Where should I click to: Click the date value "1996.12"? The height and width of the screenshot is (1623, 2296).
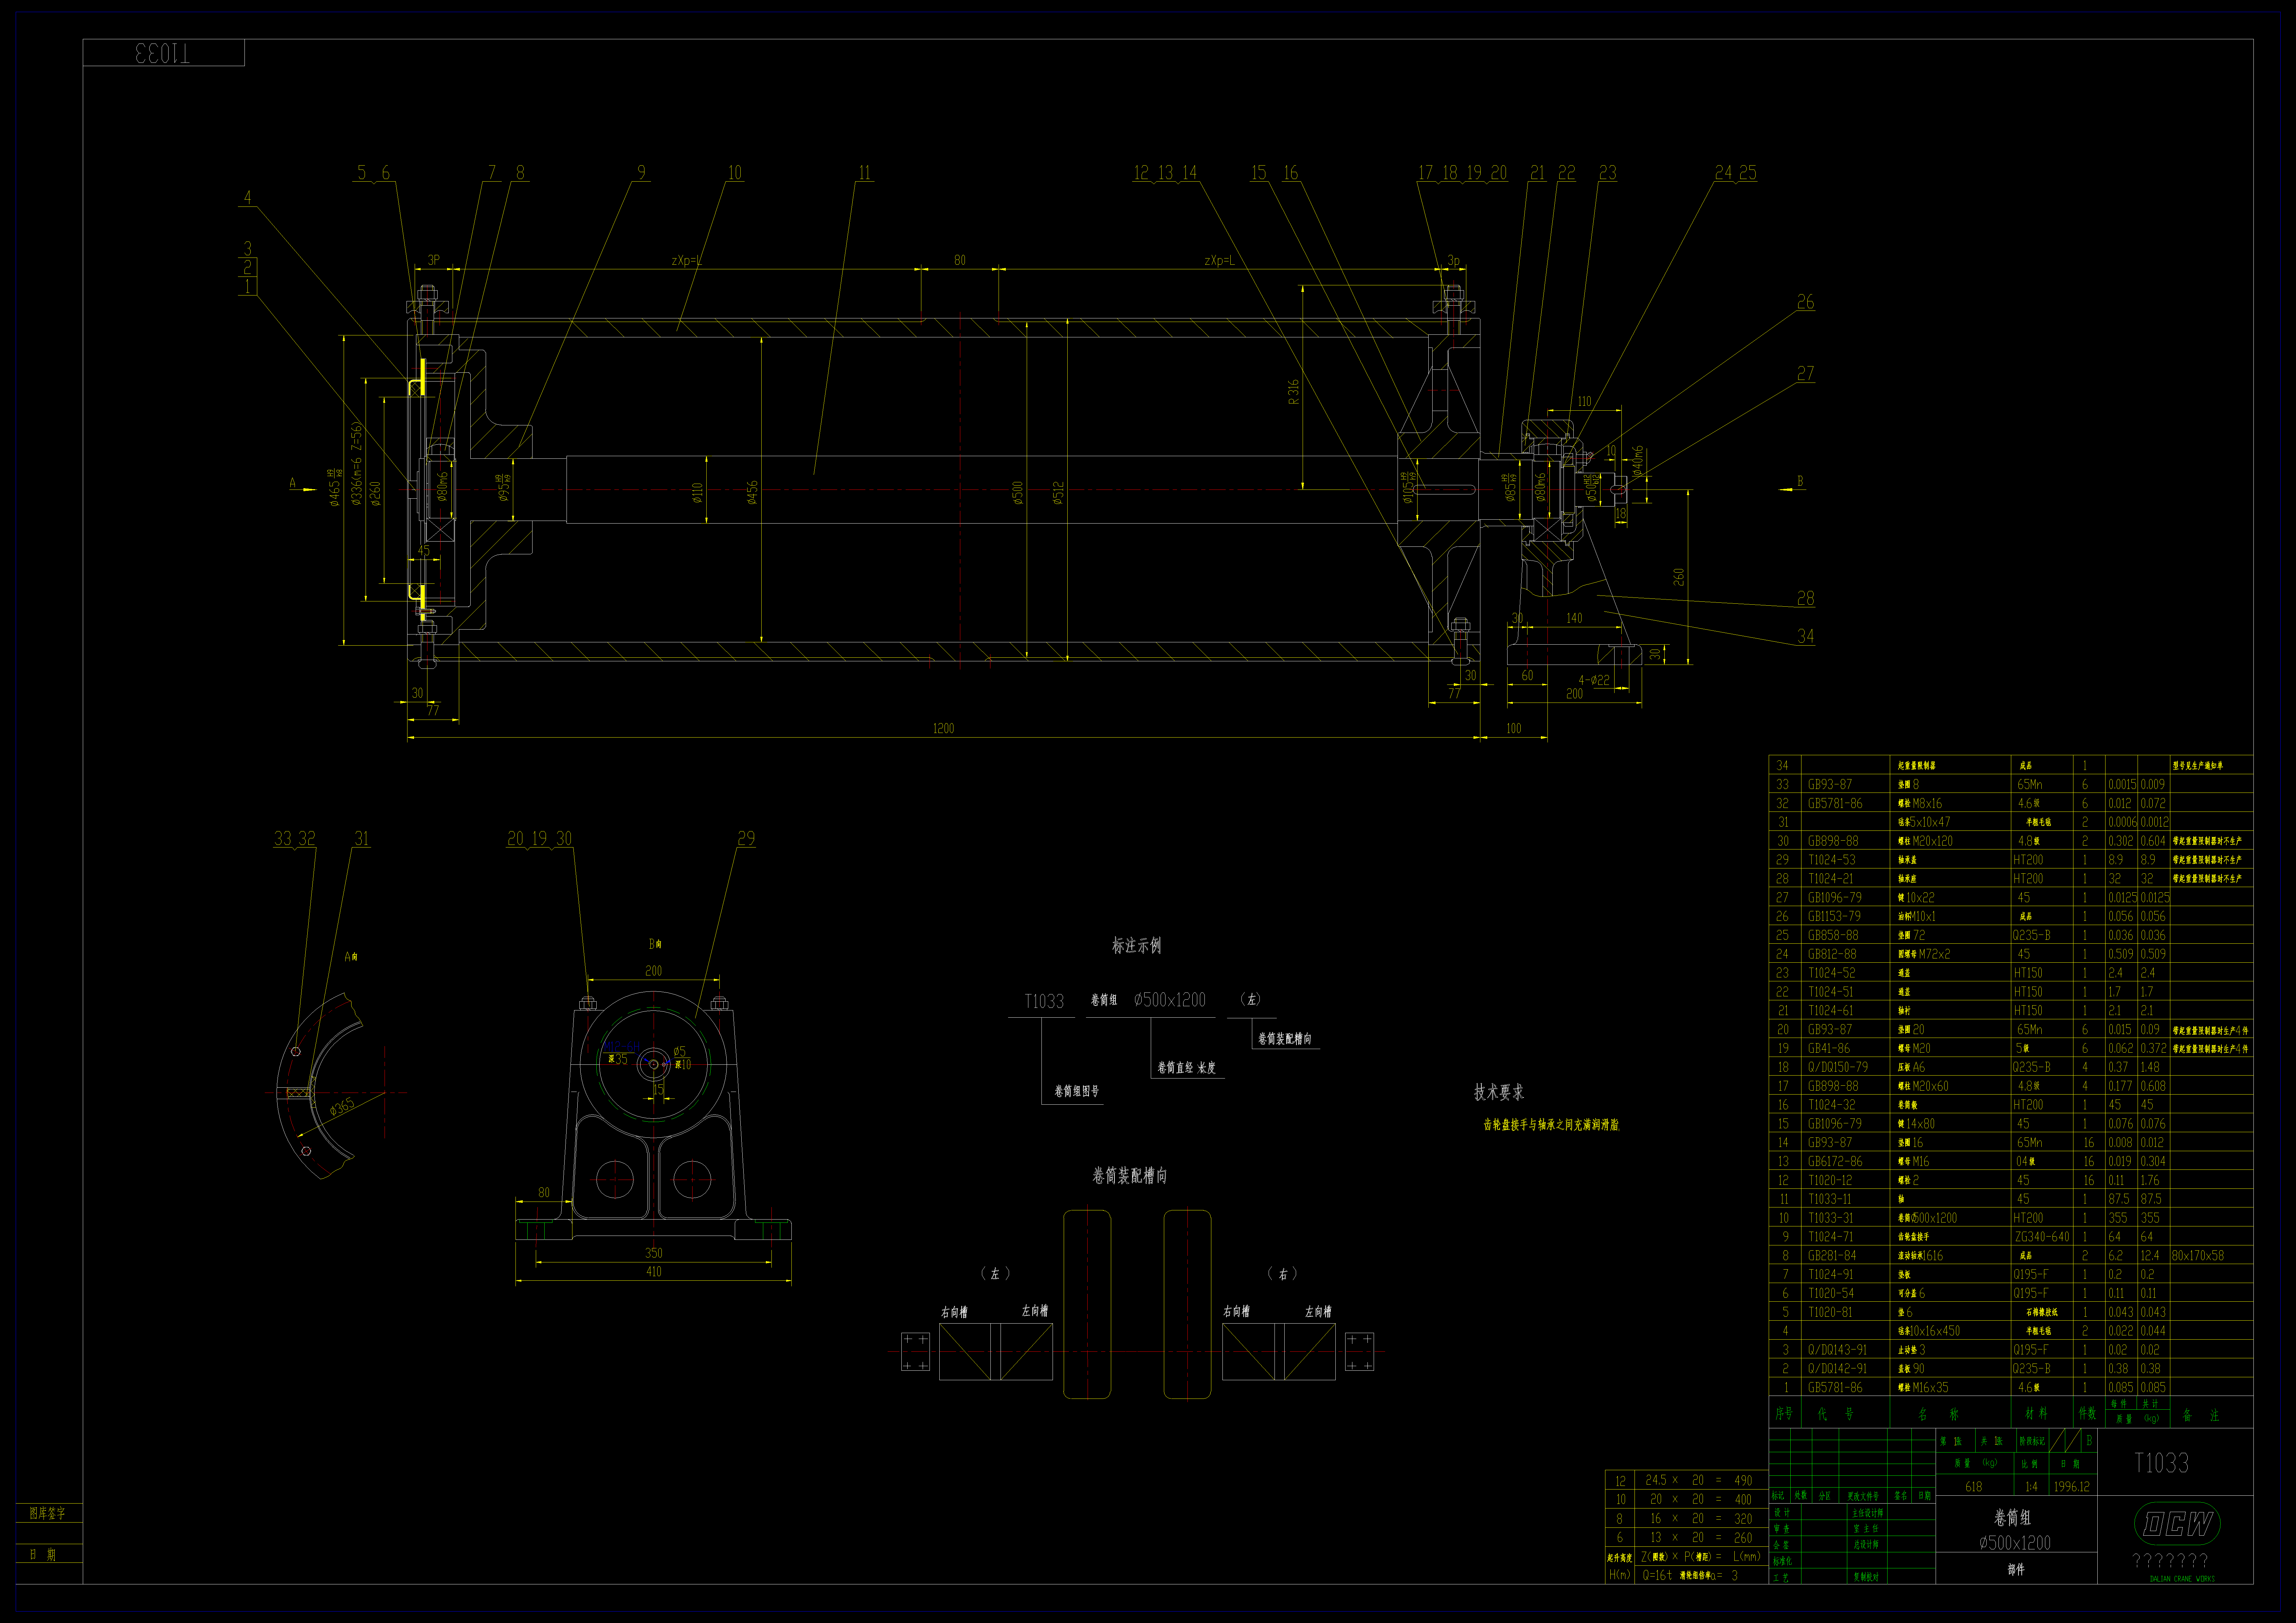tap(2072, 1487)
